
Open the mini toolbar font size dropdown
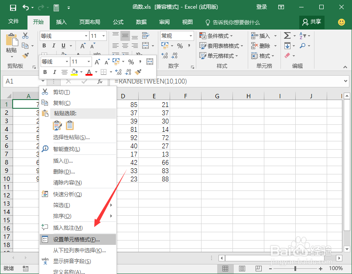click(x=89, y=62)
